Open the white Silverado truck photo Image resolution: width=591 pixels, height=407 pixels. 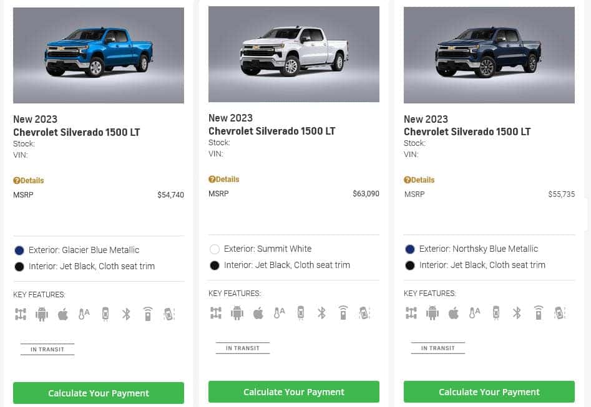[x=294, y=54]
